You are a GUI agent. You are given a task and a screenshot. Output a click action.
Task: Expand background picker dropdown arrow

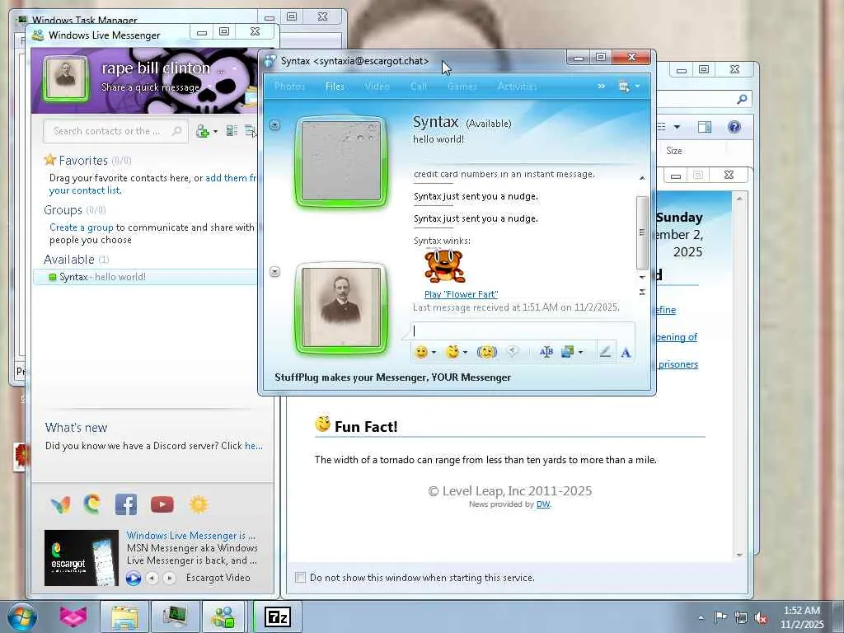(581, 353)
